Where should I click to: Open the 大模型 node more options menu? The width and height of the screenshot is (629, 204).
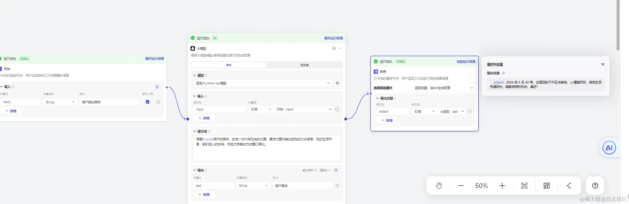(x=340, y=49)
